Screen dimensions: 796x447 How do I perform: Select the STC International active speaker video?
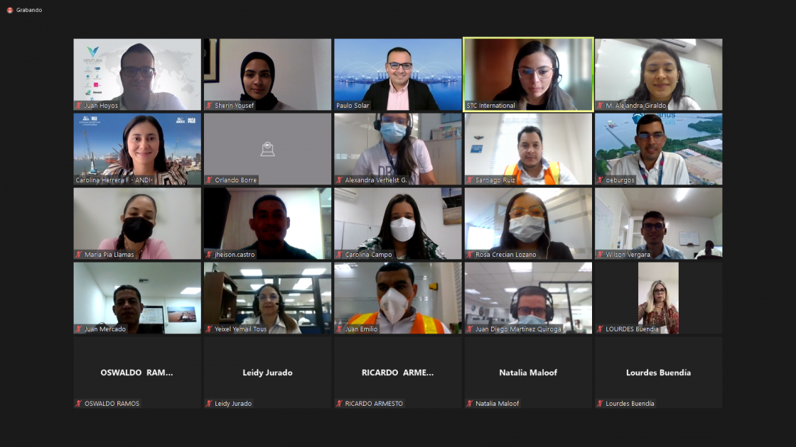point(528,74)
